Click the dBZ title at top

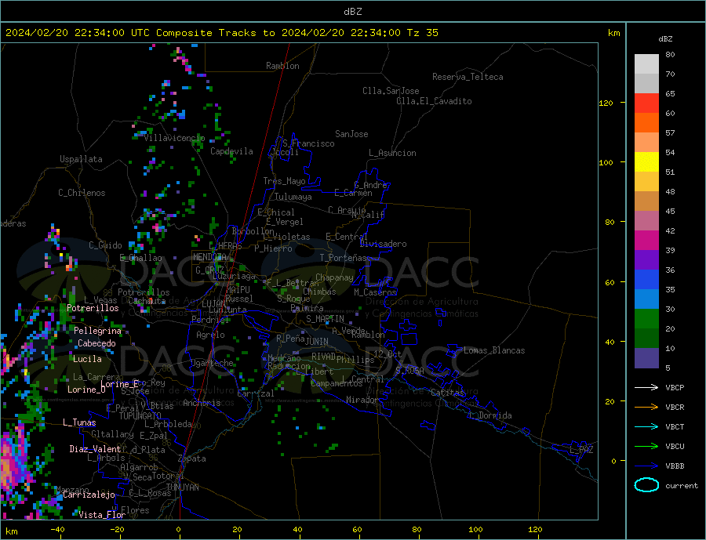point(352,12)
